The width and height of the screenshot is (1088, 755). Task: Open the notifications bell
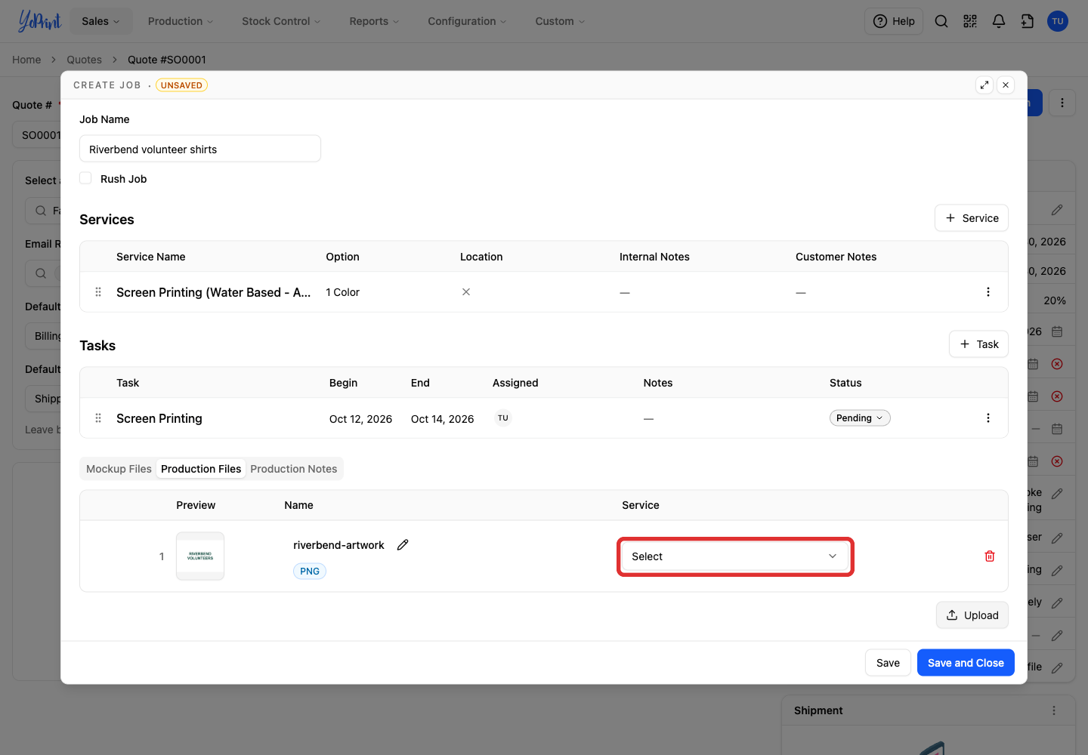[999, 21]
